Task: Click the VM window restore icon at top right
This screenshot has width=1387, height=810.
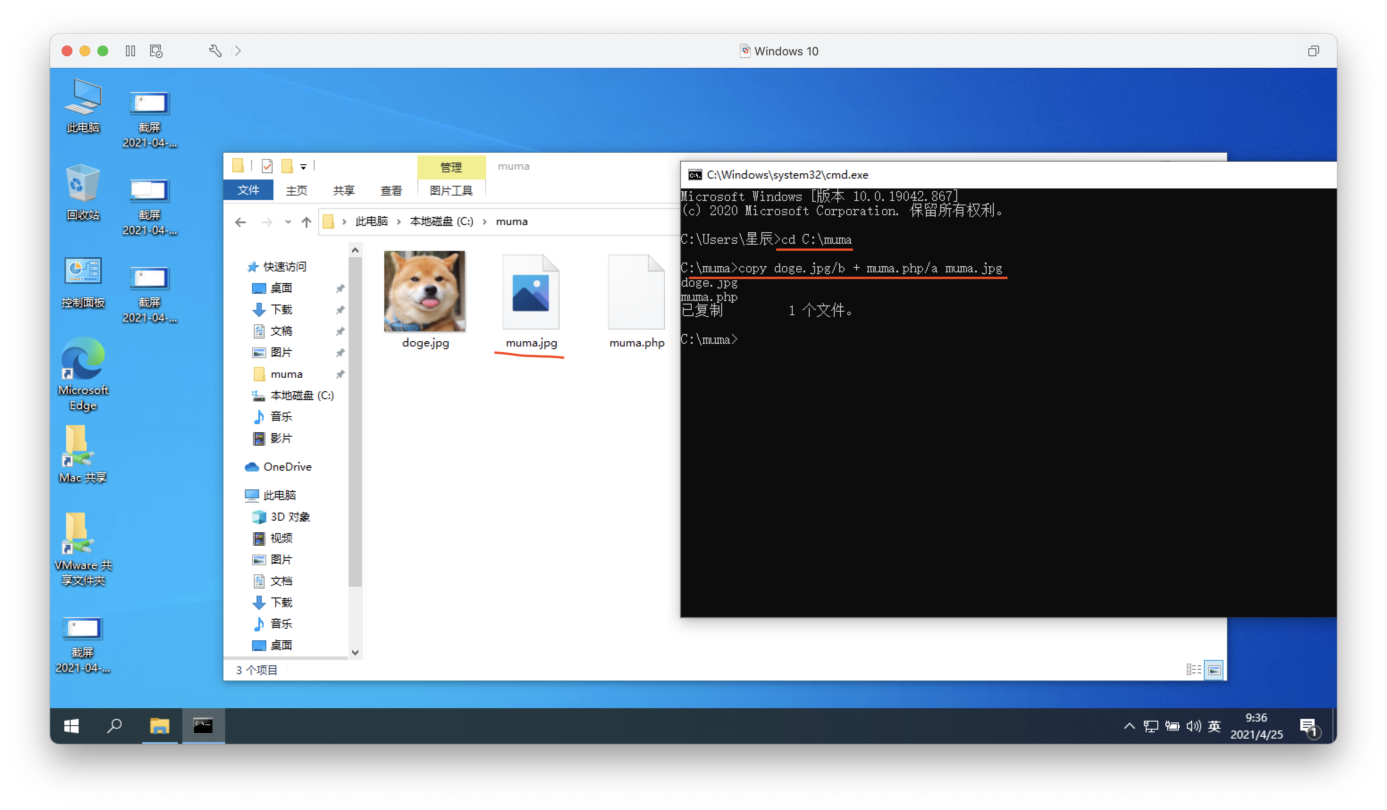Action: tap(1313, 51)
